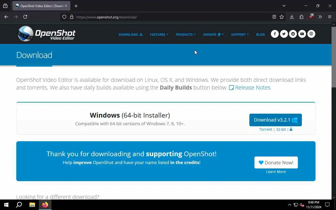Open the Firefox application menu
Image resolution: width=336 pixels, height=210 pixels.
[x=330, y=17]
